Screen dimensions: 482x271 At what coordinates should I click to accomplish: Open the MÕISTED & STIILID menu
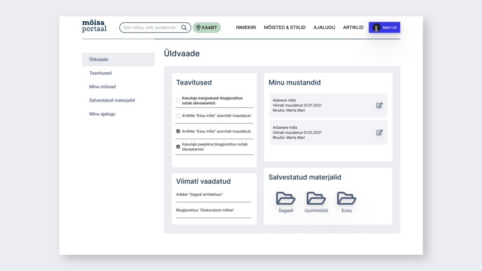[x=285, y=28]
